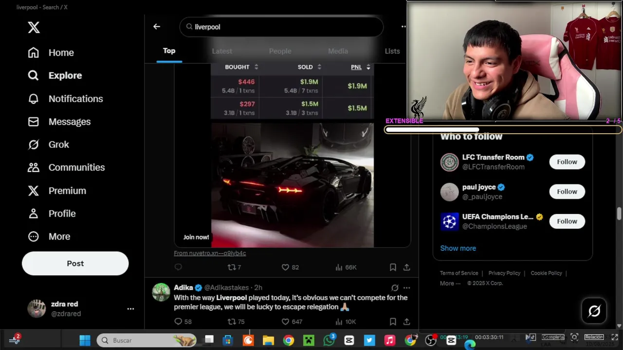This screenshot has height=350, width=623.
Task: Switch to the People tab
Action: click(280, 51)
